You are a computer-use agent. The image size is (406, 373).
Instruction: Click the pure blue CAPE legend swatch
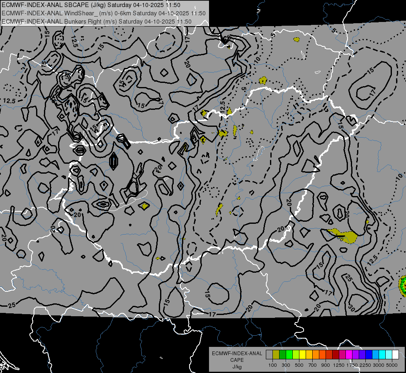[369, 355]
